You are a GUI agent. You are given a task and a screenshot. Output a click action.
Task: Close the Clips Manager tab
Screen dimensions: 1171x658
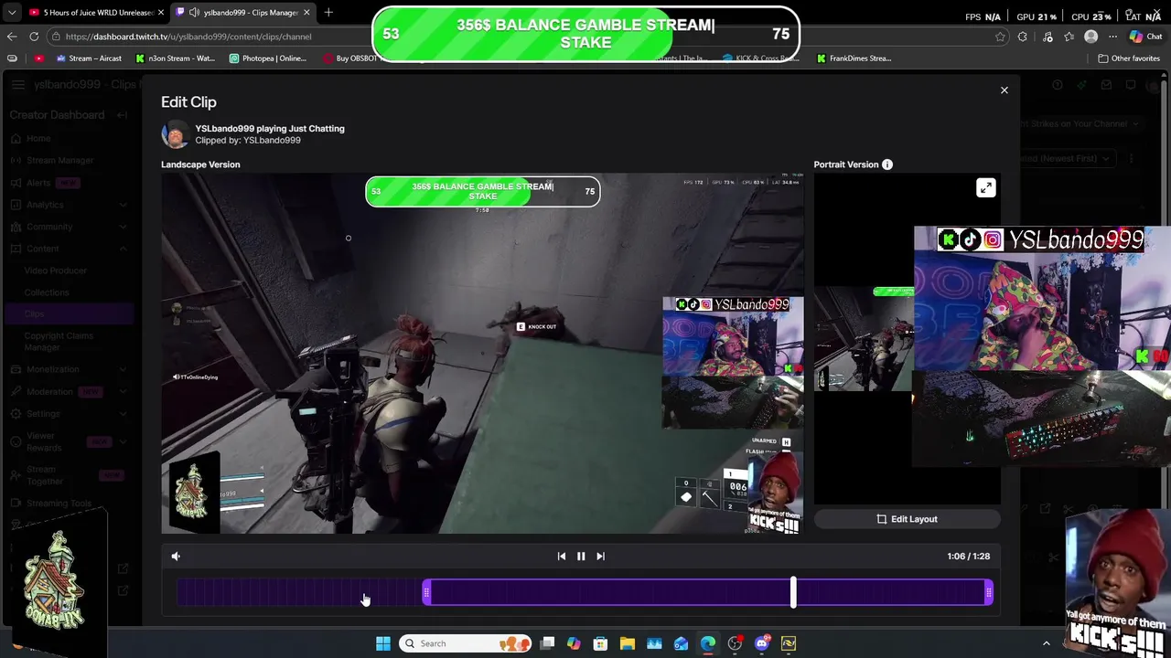point(306,12)
